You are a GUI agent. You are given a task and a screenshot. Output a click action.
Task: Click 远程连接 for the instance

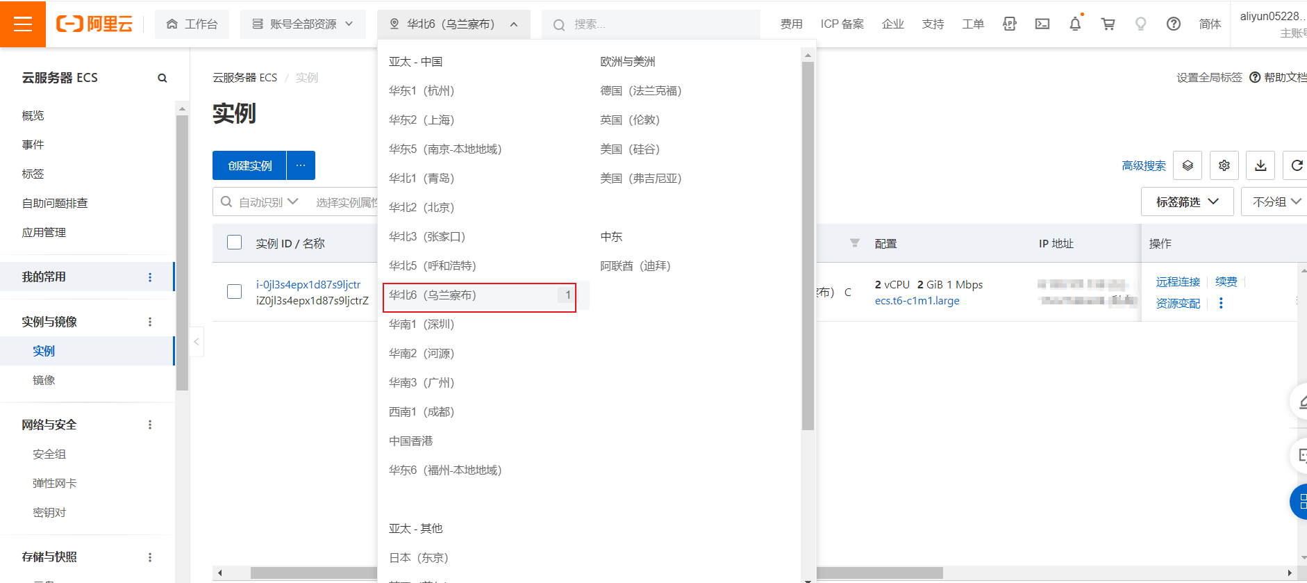click(x=1178, y=282)
